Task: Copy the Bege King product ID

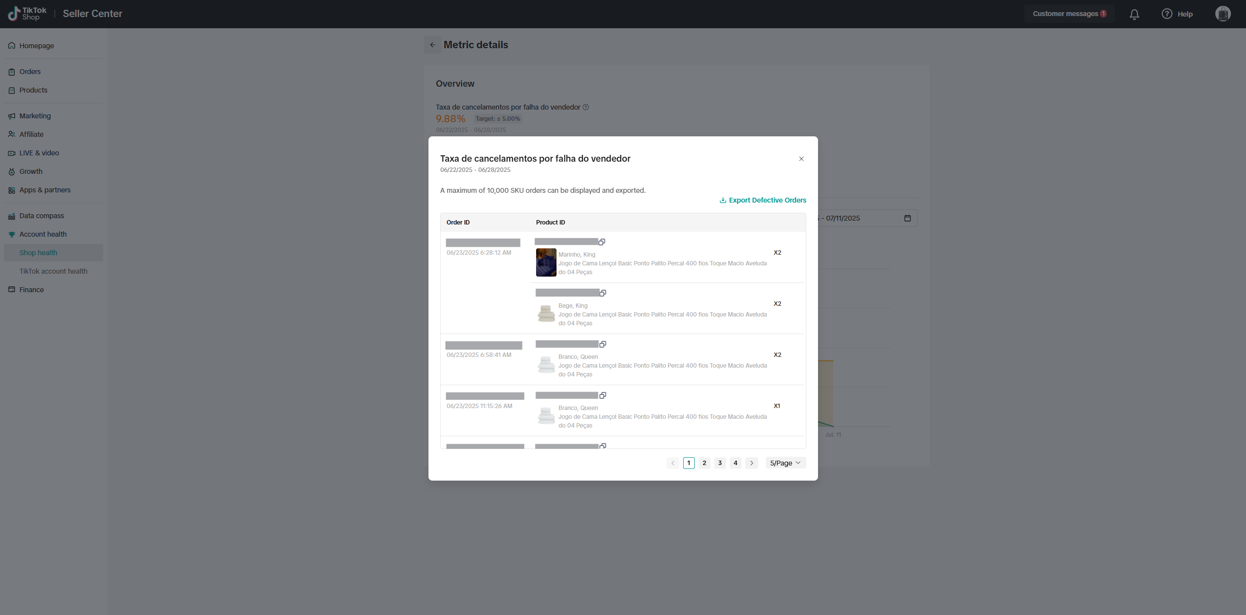Action: (x=603, y=293)
